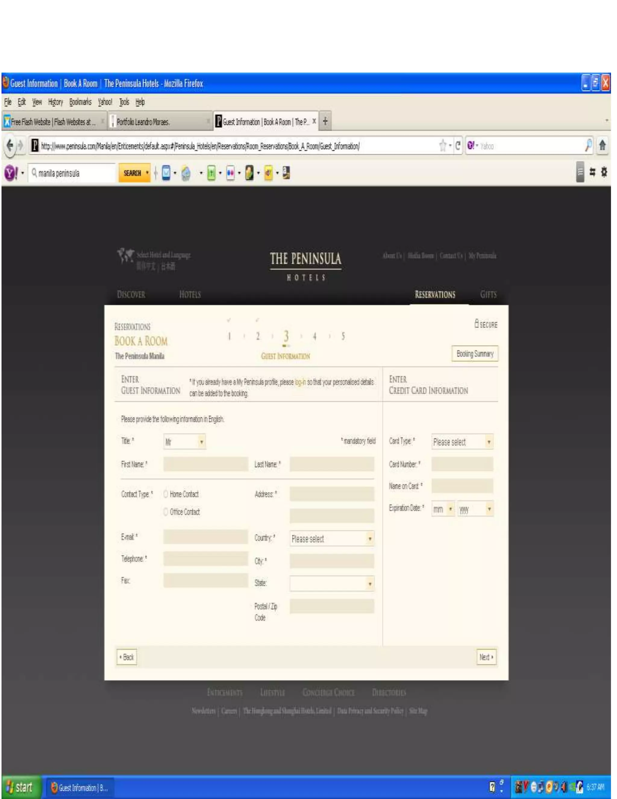The height and width of the screenshot is (799, 617).
Task: Click the browser Back arrow button
Action: tap(10, 146)
